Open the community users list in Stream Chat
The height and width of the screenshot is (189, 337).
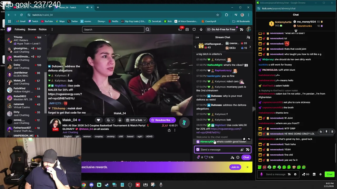pos(248,37)
